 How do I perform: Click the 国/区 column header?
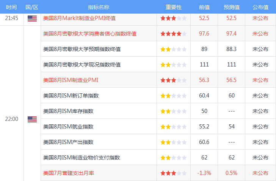click(x=32, y=7)
